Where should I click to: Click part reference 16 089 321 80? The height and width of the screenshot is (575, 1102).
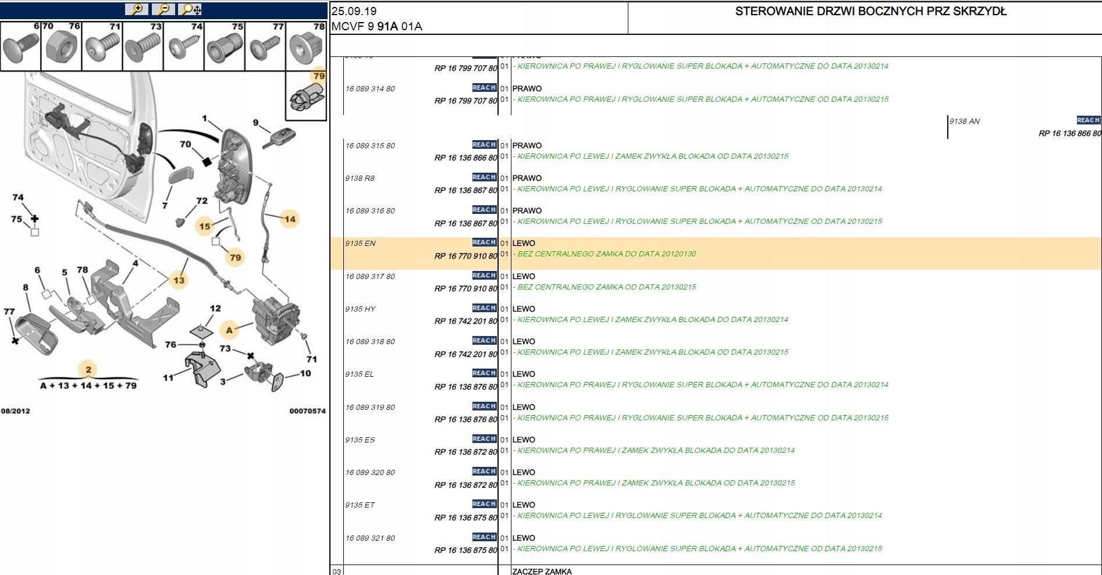tap(370, 538)
